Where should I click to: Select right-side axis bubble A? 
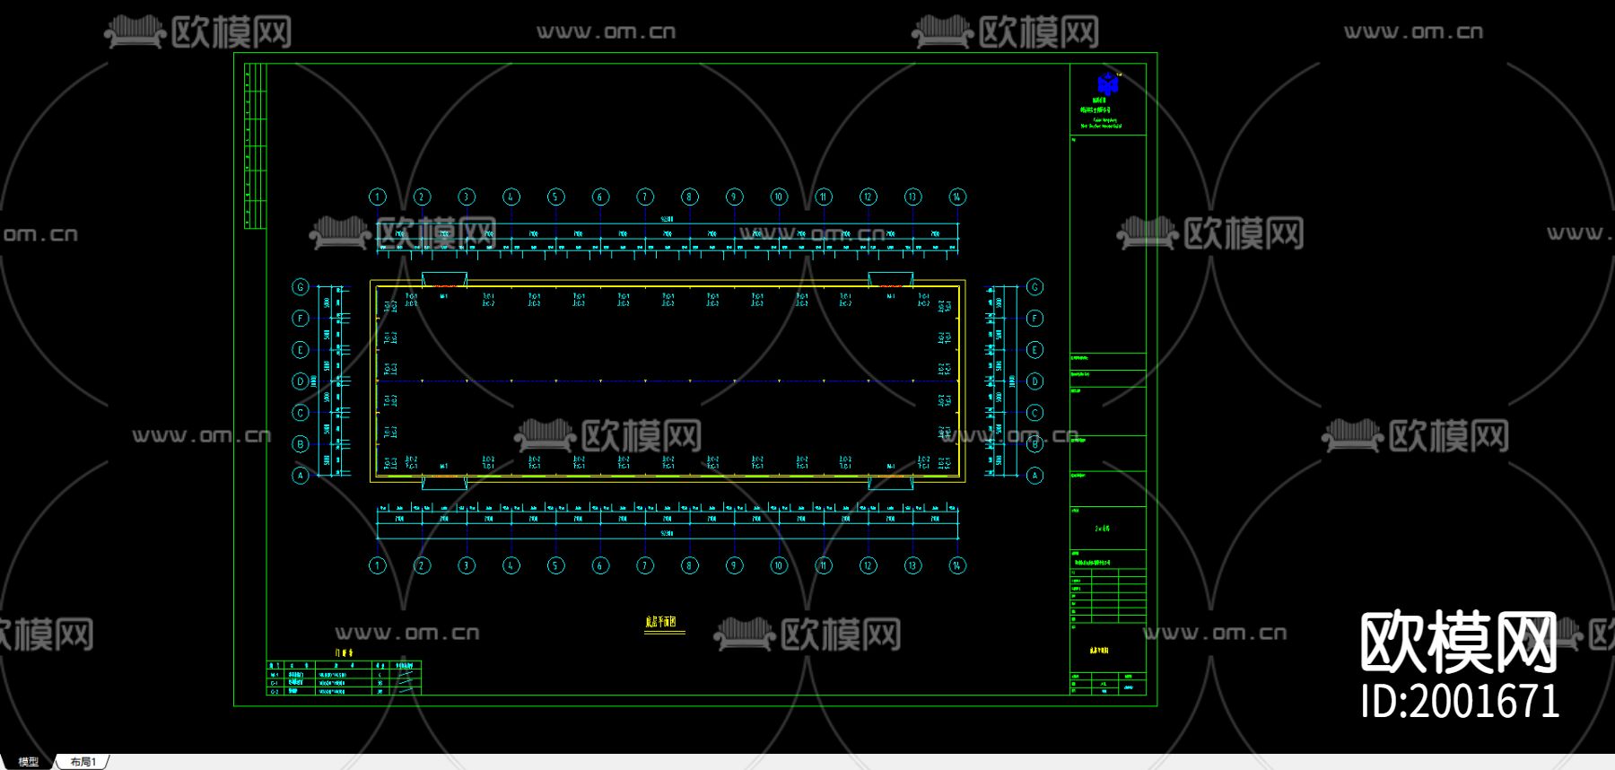1034,476
